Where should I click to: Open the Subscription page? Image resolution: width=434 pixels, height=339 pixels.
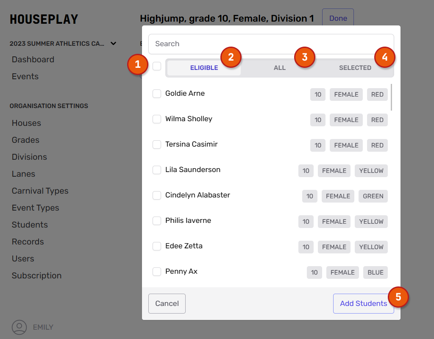36,276
